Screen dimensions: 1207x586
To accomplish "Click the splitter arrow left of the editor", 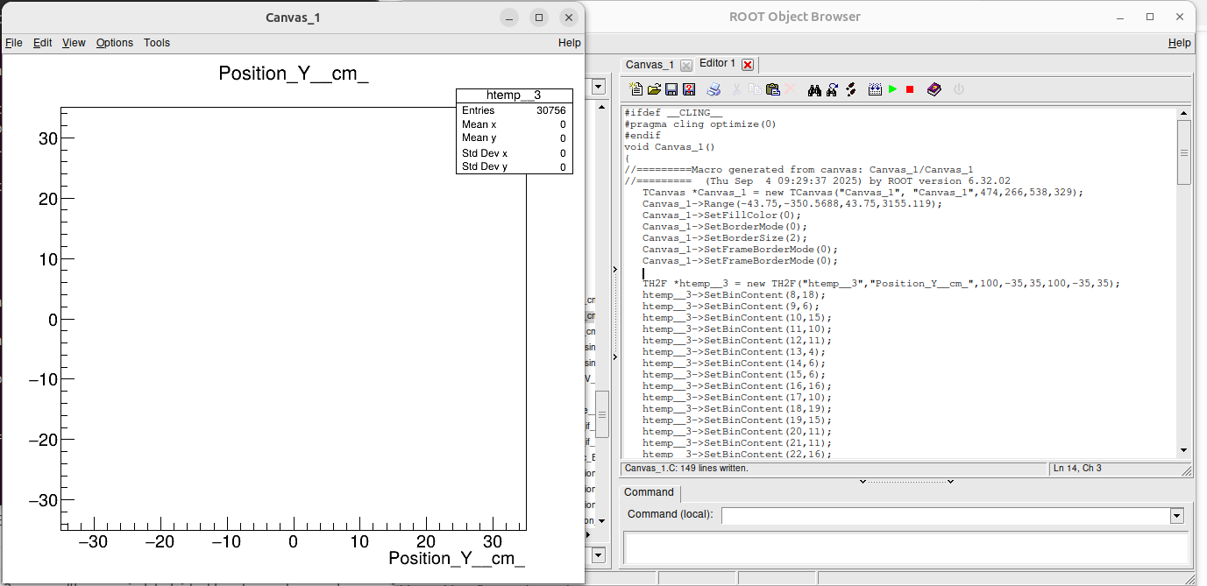I will (614, 270).
